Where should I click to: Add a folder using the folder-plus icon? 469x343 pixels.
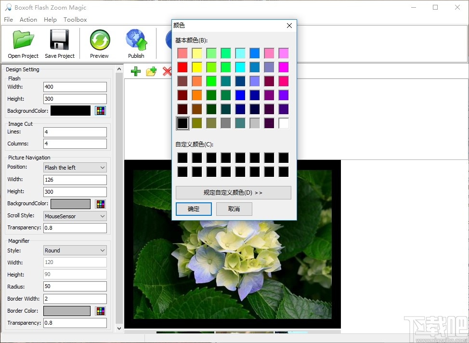[x=151, y=71]
